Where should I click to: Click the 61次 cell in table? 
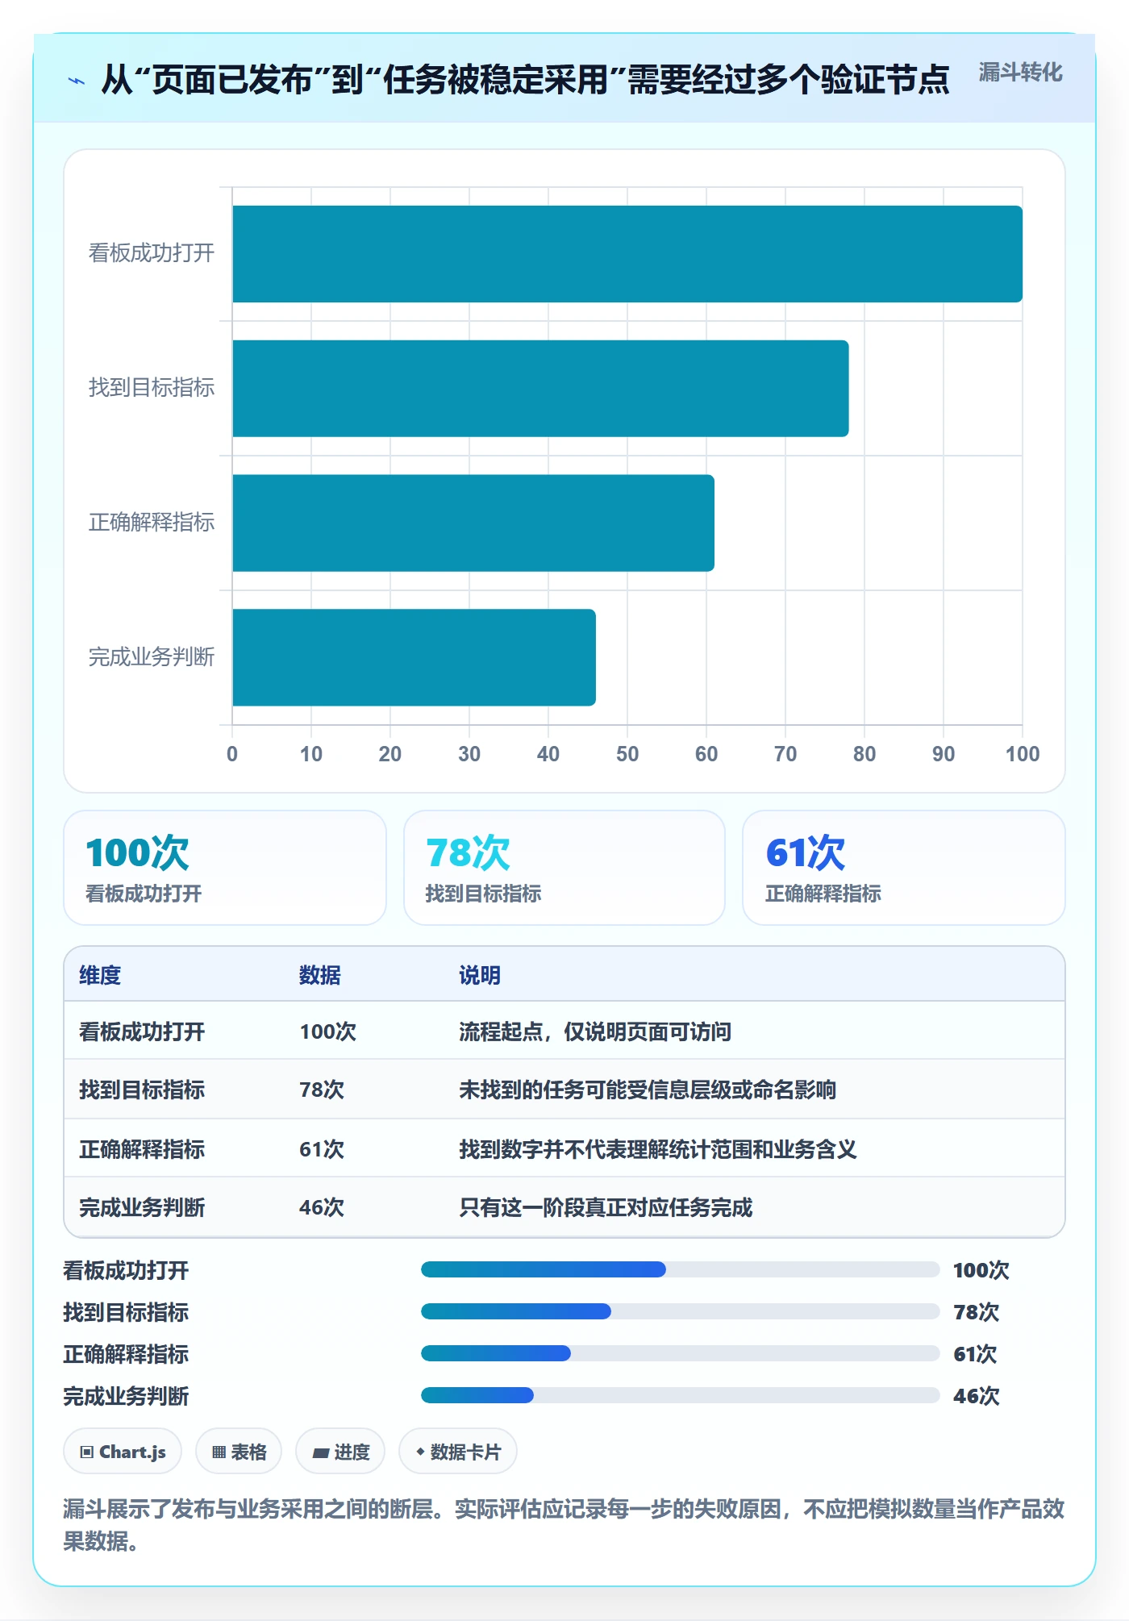click(x=322, y=1149)
